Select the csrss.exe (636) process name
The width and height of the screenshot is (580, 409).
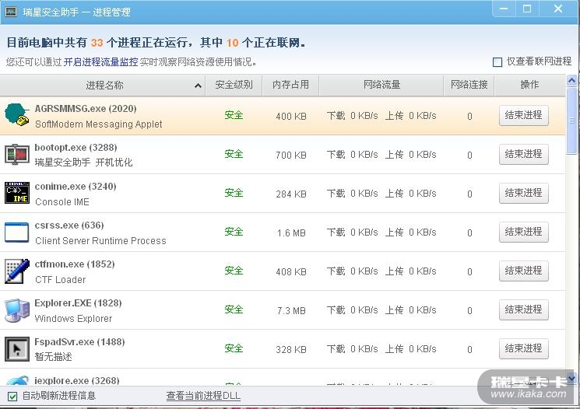click(69, 225)
